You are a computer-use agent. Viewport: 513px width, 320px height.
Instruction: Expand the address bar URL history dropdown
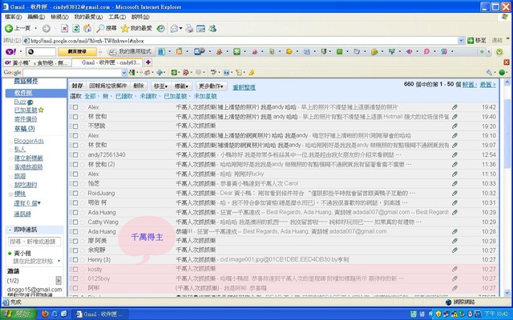[461, 41]
